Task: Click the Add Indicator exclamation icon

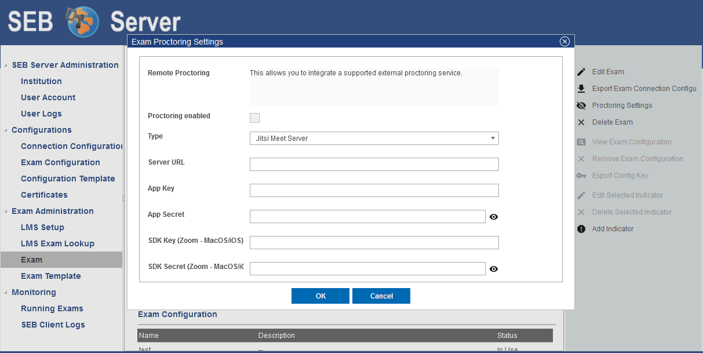Action: (x=581, y=229)
